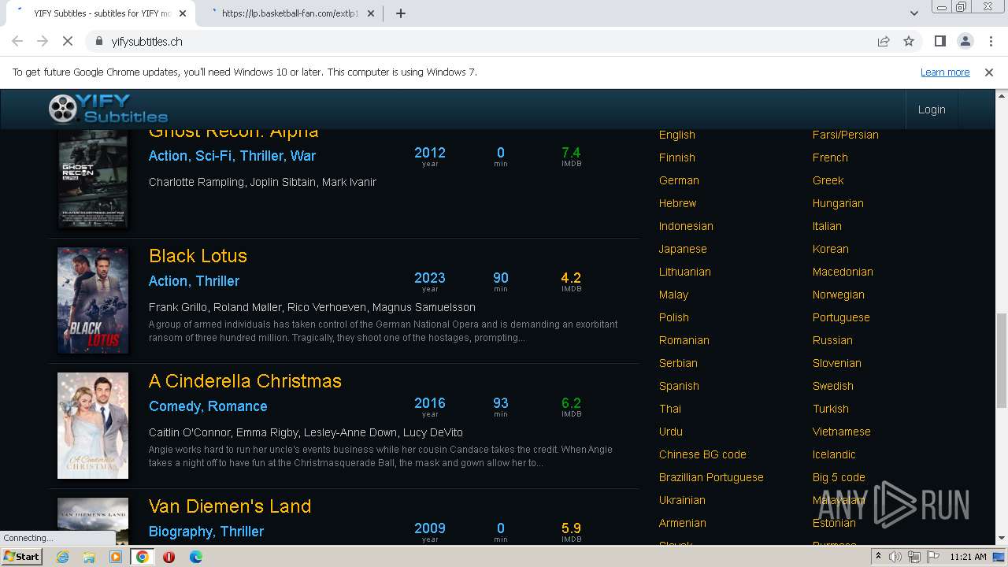The height and width of the screenshot is (567, 1008).
Task: Pick the Hebrew language link
Action: [677, 203]
